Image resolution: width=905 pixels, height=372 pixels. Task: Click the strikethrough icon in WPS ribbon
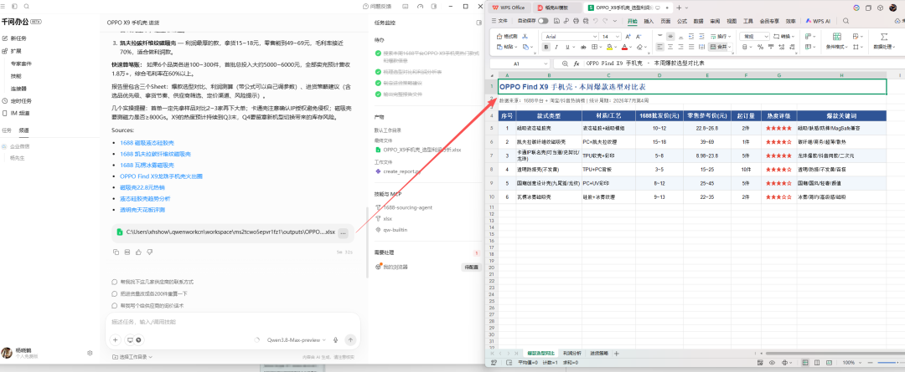tap(582, 47)
